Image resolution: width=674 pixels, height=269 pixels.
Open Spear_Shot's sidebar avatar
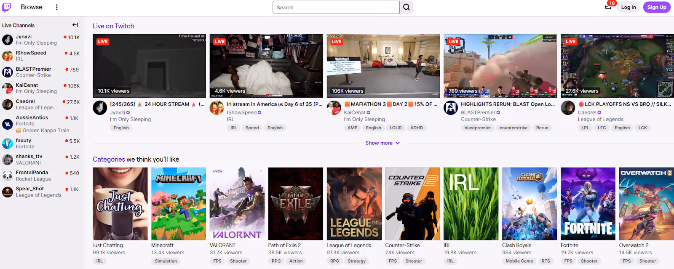pos(8,192)
